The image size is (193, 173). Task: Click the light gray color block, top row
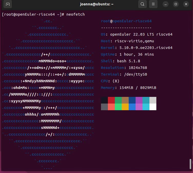(x=153, y=100)
